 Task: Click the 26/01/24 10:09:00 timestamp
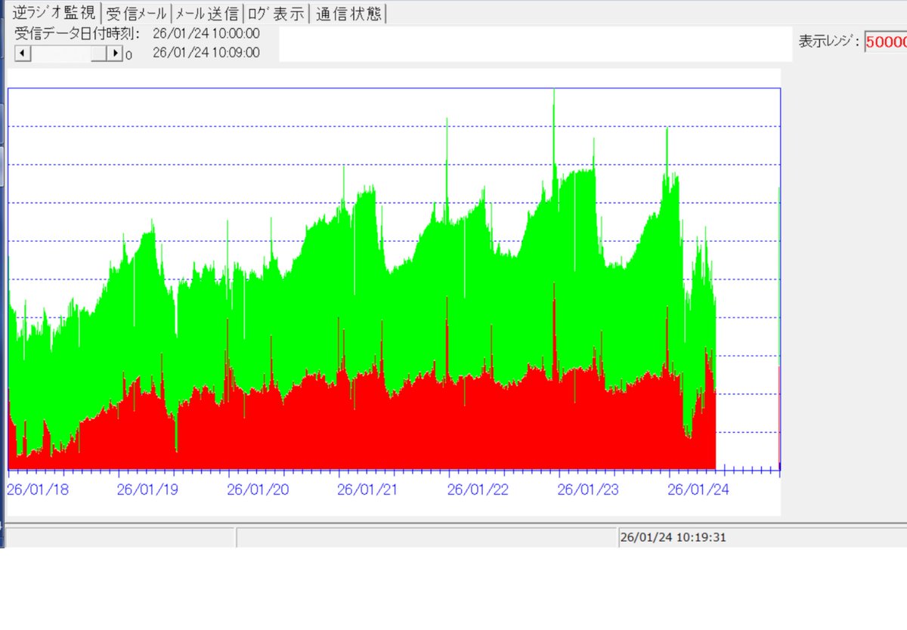[206, 53]
